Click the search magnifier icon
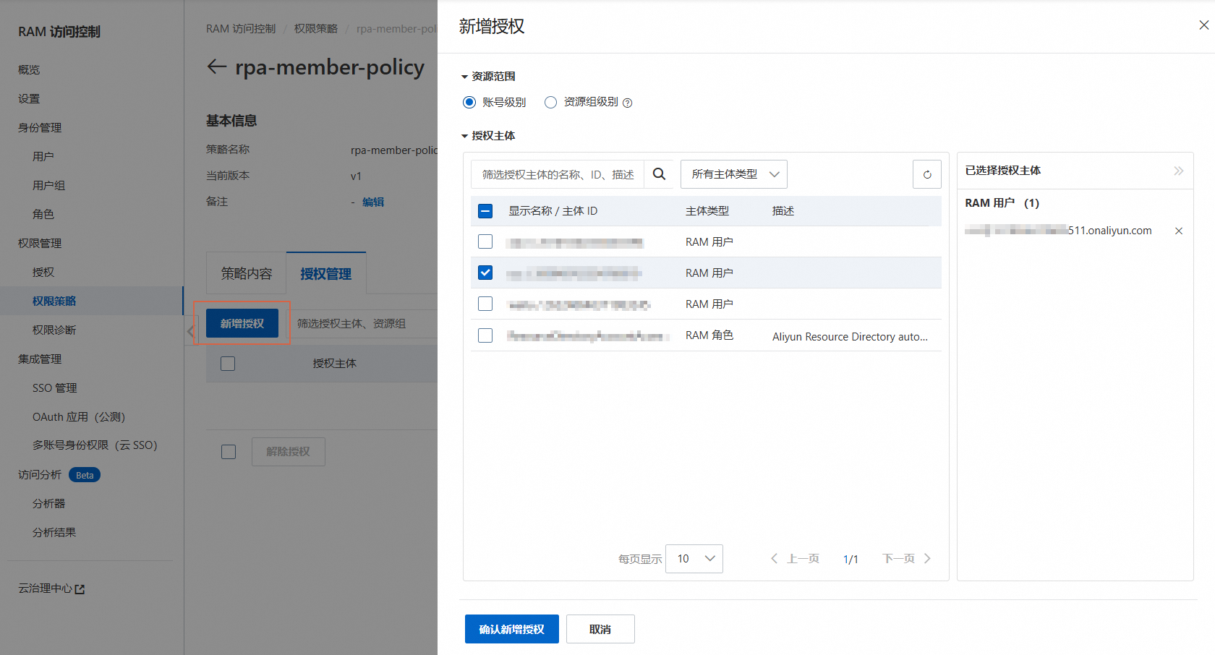Viewport: 1215px width, 655px height. click(659, 174)
